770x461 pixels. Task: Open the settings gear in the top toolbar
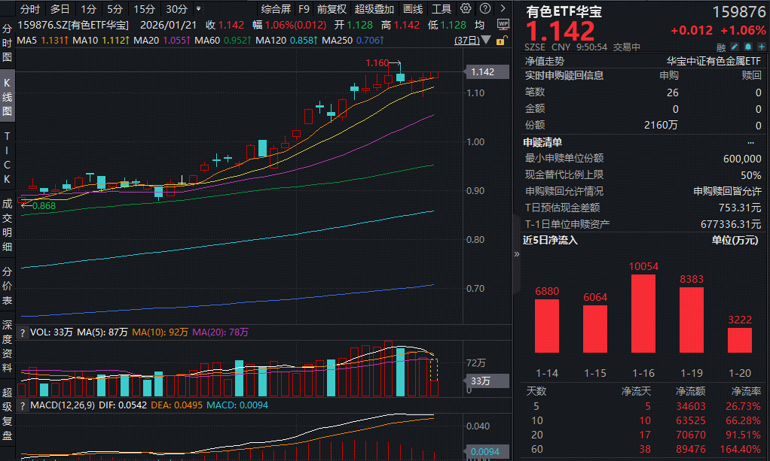[465, 9]
